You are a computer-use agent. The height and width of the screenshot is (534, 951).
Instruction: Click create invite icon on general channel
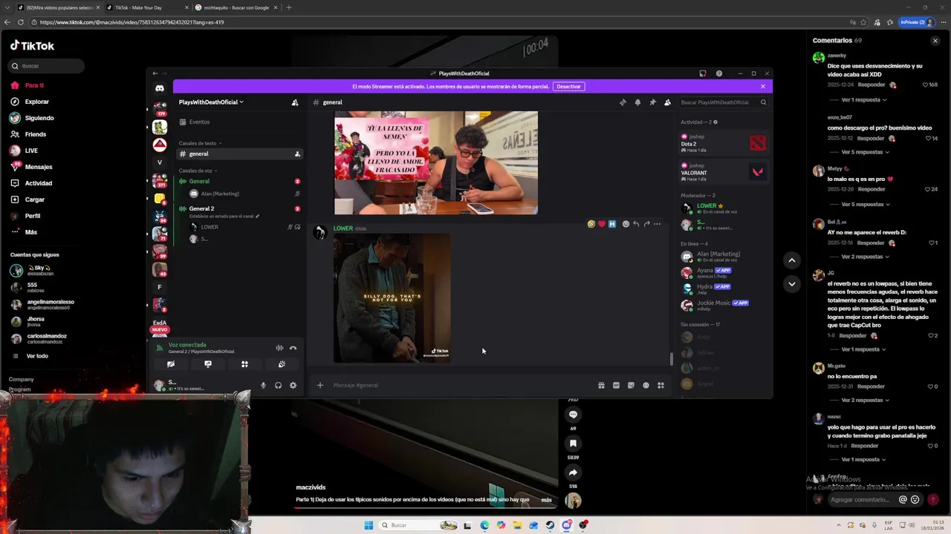[x=297, y=154]
